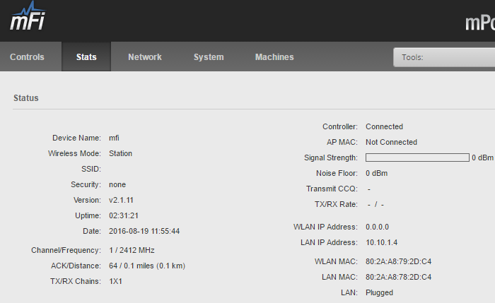Open the Controls tab
Image resolution: width=495 pixels, height=303 pixels.
[x=27, y=57]
